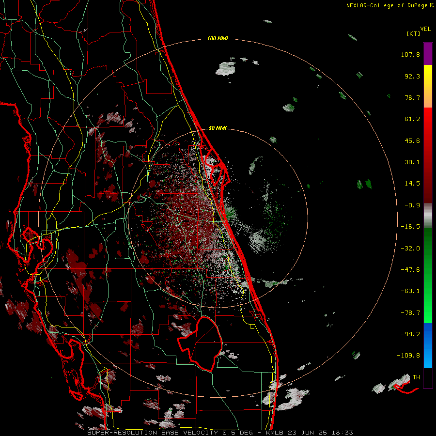The image size is (436, 436).
Task: Click the SUPER-RESOLUTION BASE VELOCITY caption text
Action: tap(153, 433)
